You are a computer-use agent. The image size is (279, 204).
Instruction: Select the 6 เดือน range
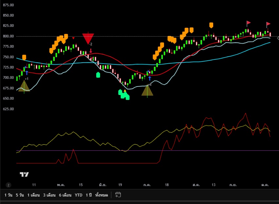point(65,195)
